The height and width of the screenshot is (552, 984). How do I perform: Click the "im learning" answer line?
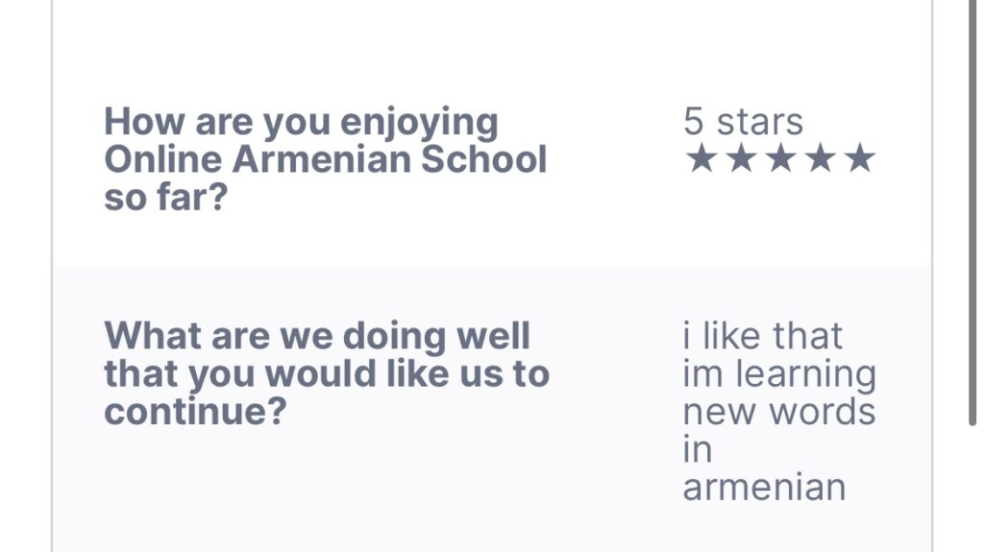pos(779,374)
